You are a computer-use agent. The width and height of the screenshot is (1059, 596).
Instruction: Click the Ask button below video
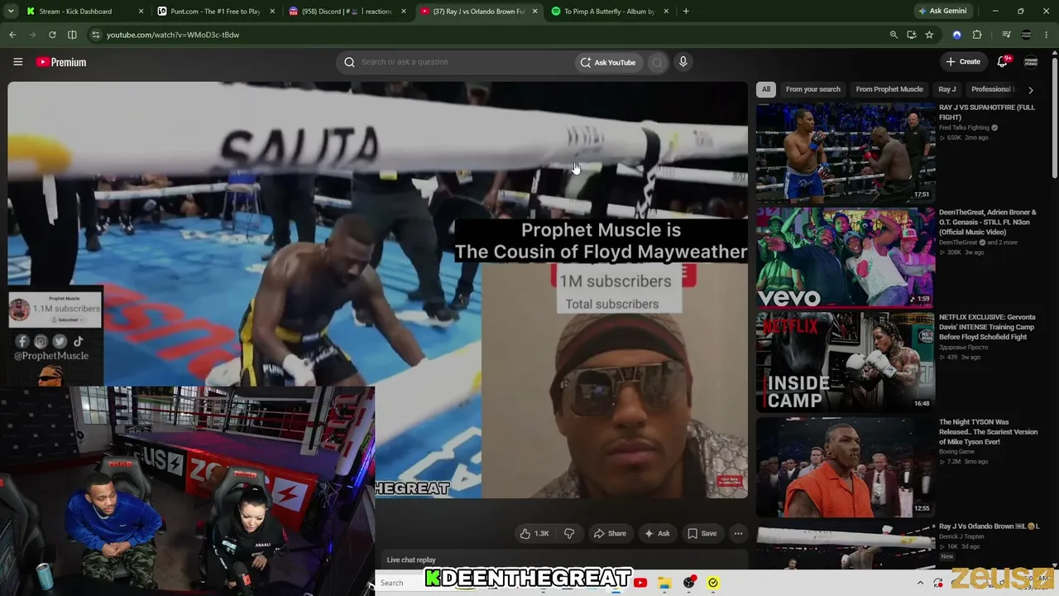point(657,533)
